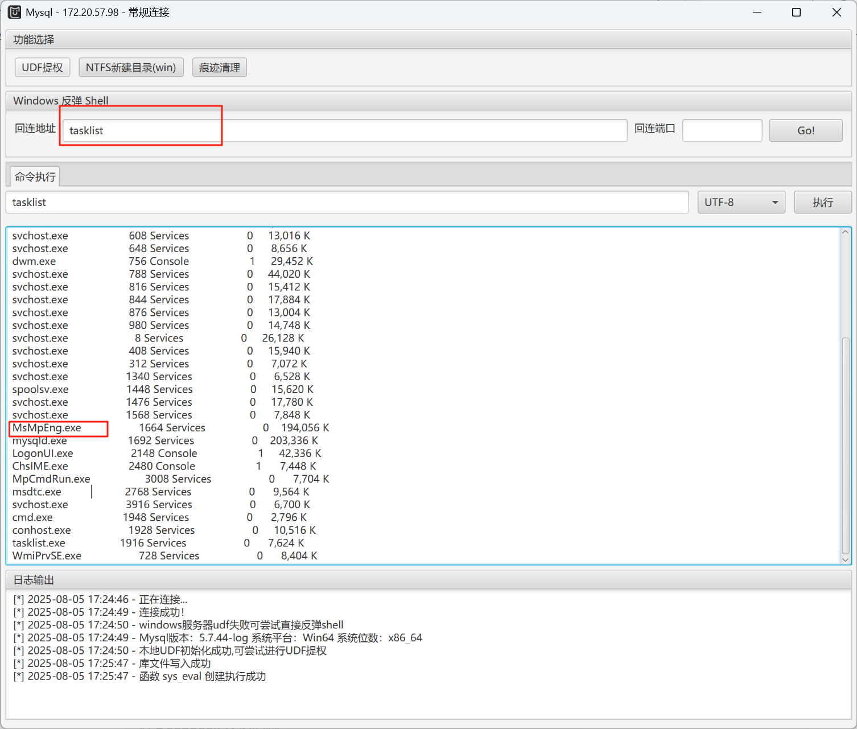Maximize the Mysql window
The width and height of the screenshot is (857, 729).
(x=797, y=12)
